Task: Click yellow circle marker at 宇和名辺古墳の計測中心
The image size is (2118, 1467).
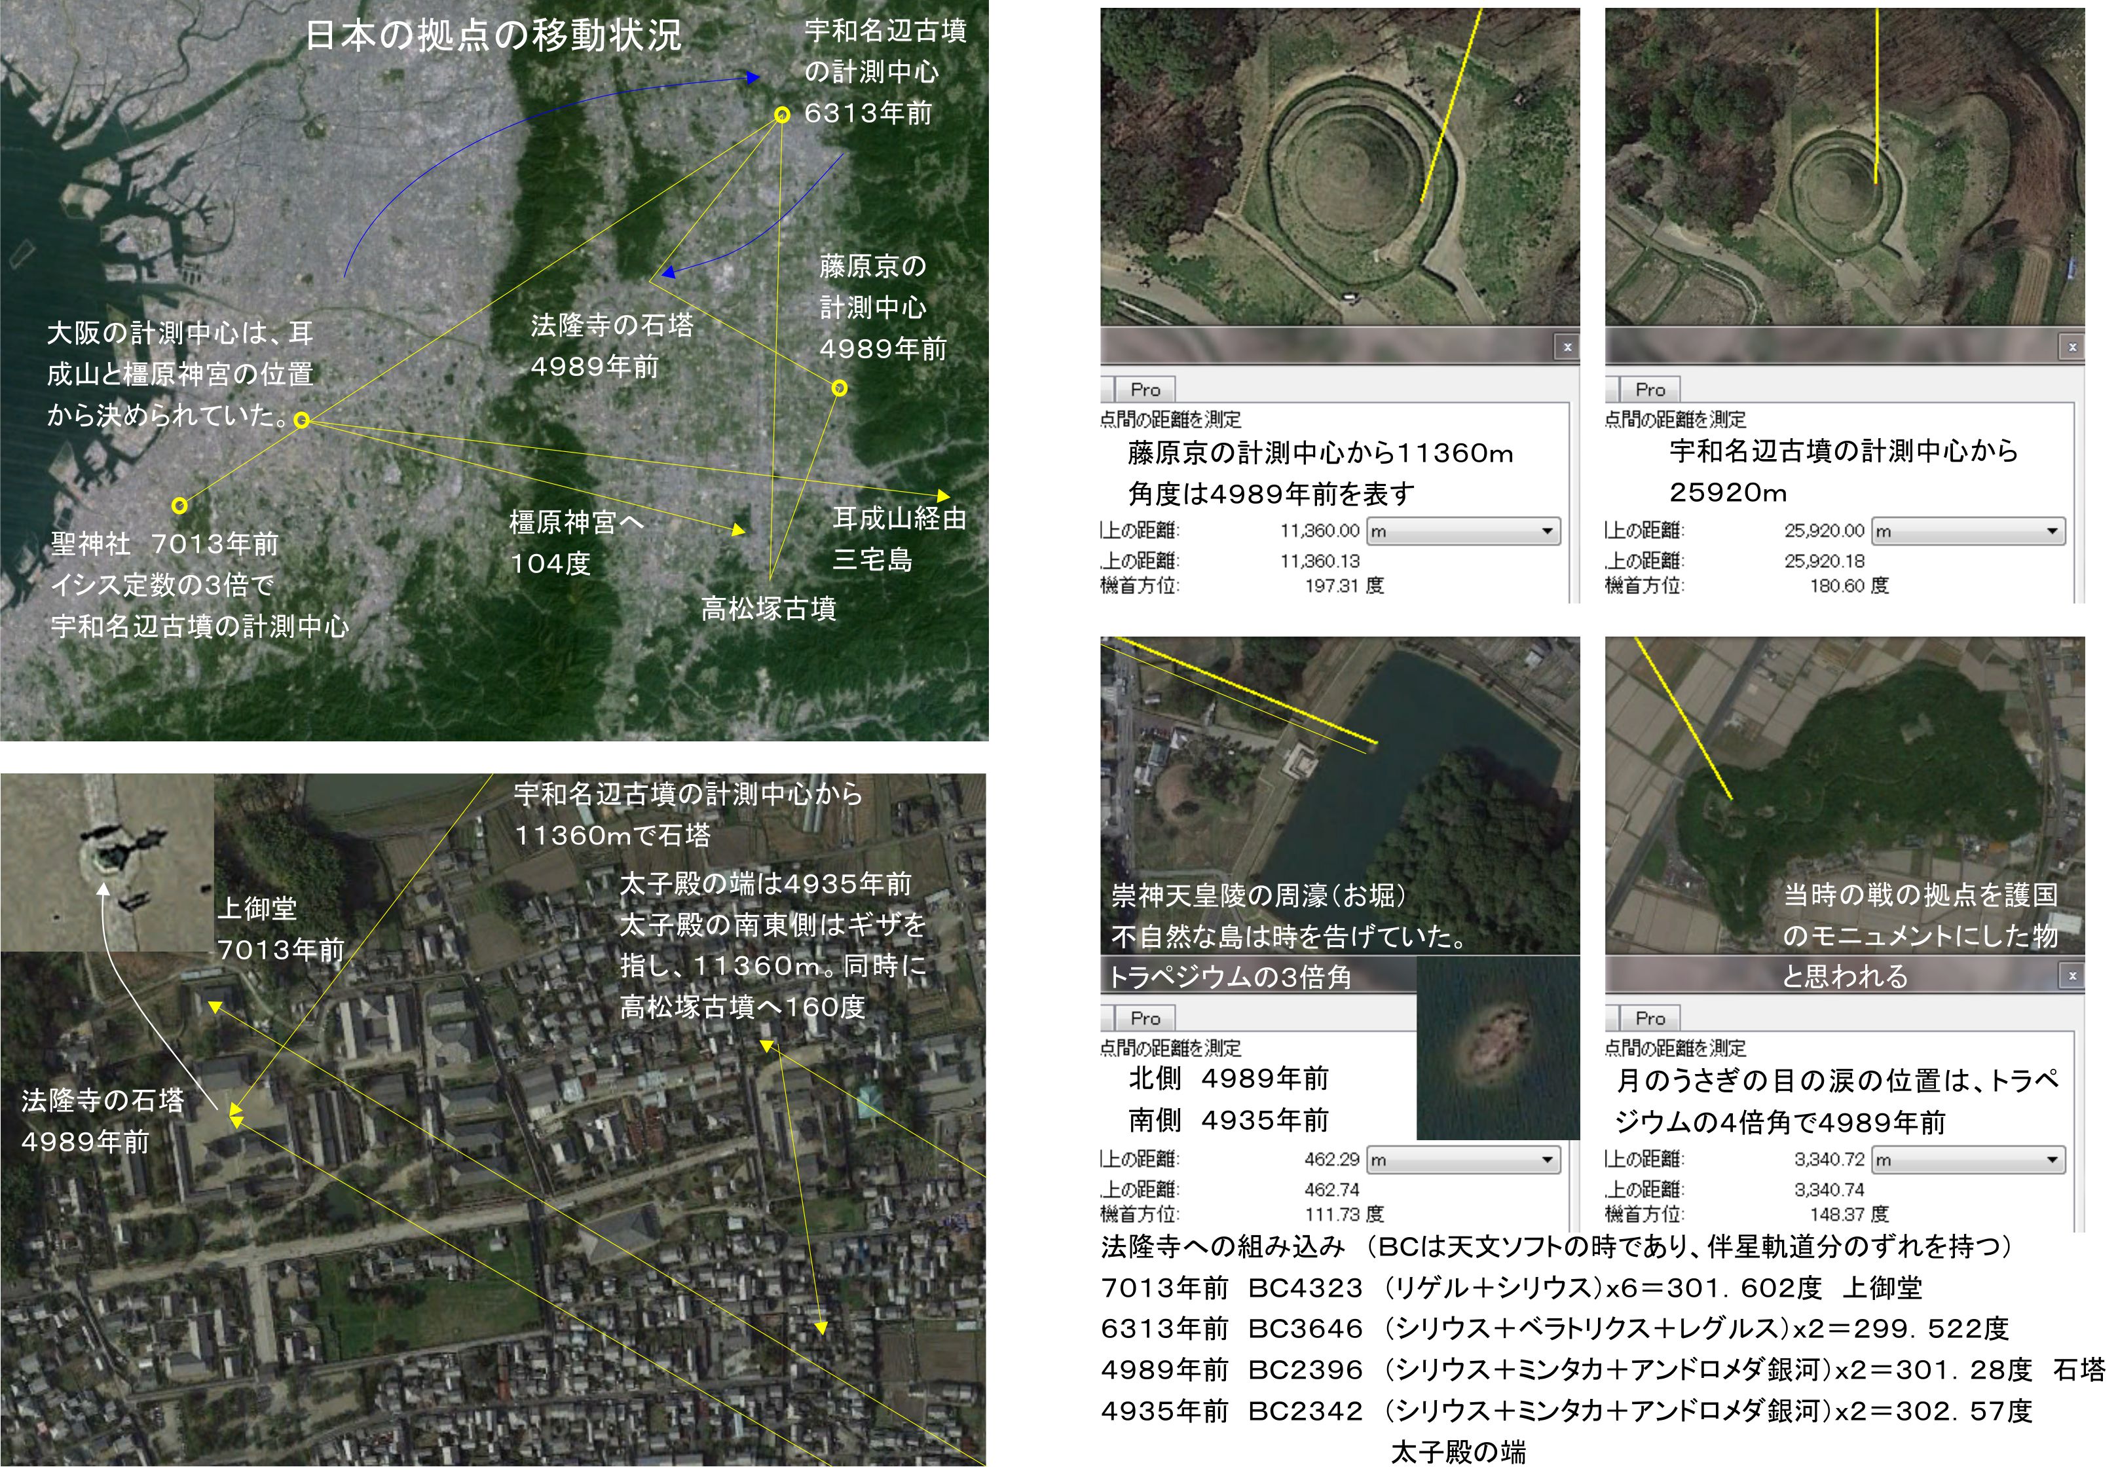Action: coord(781,115)
